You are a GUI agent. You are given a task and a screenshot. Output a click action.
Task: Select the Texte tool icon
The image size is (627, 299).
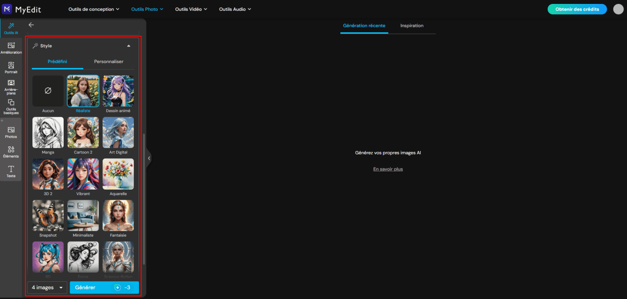11,171
